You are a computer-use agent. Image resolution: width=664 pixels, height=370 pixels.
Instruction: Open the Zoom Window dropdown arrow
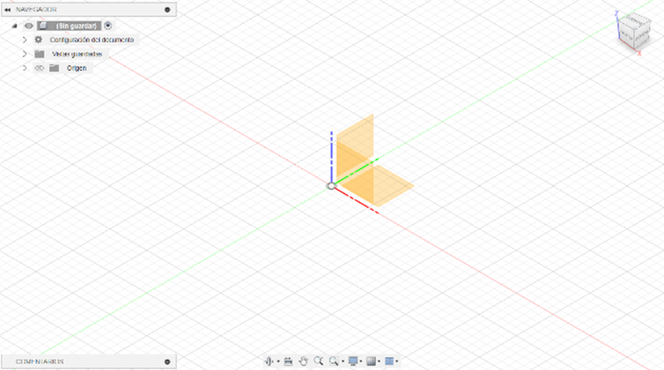click(x=342, y=362)
